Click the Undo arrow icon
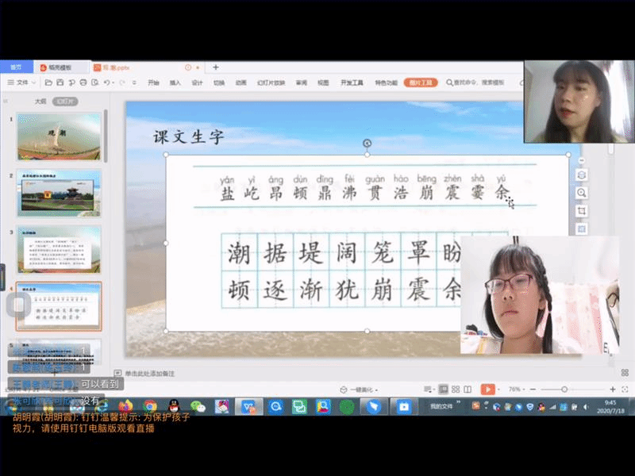 coord(107,83)
